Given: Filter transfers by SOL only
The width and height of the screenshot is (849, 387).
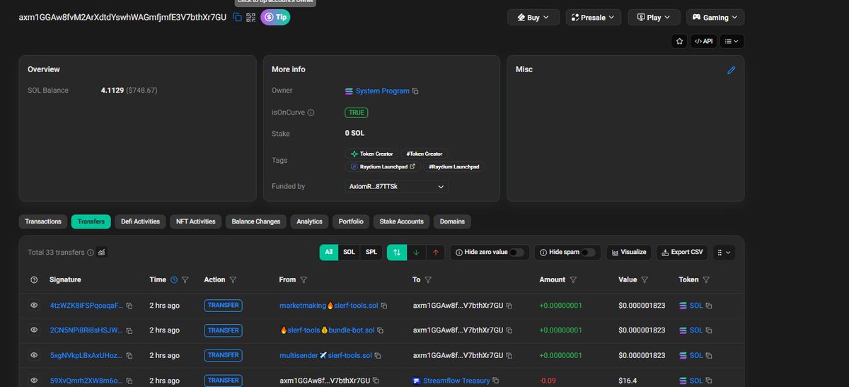Looking at the screenshot, I should 349,252.
